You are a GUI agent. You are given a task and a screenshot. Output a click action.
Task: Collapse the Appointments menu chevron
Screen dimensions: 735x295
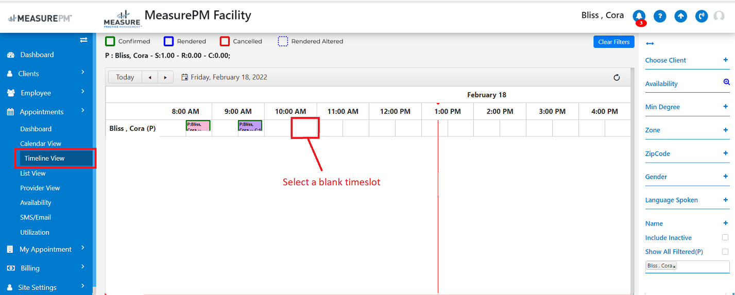point(83,111)
